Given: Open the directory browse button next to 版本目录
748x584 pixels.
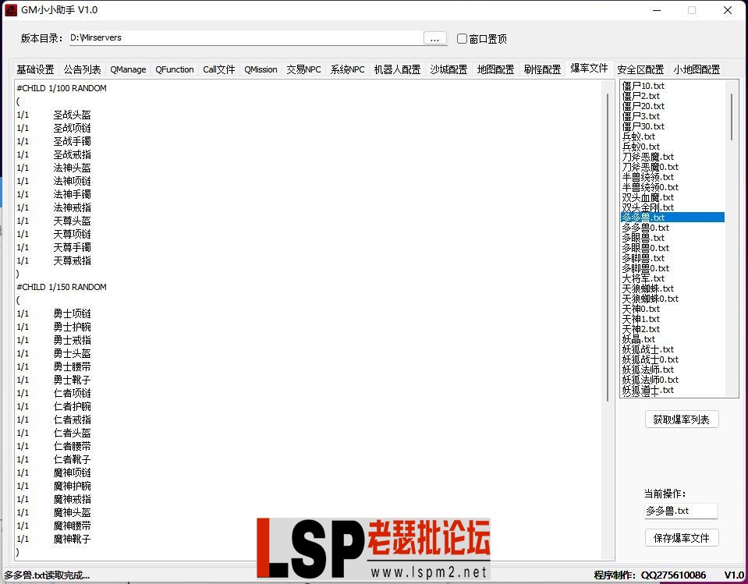Looking at the screenshot, I should (436, 37).
